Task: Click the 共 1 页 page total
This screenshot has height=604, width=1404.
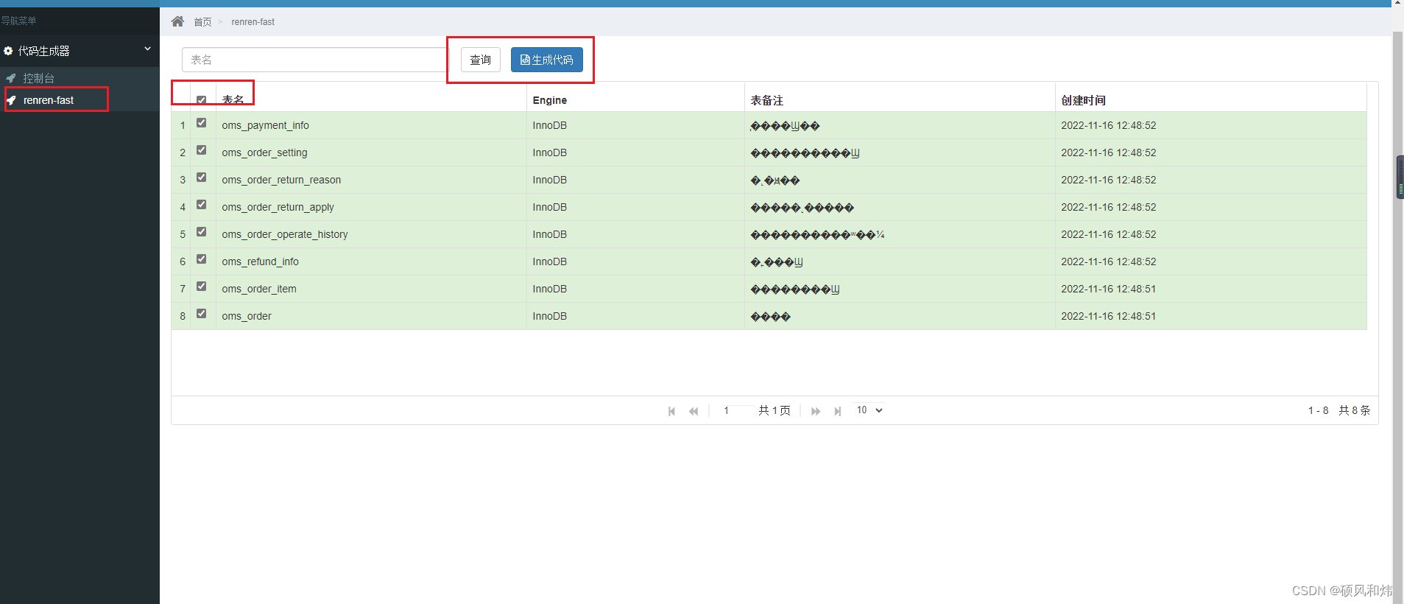Action: [775, 410]
